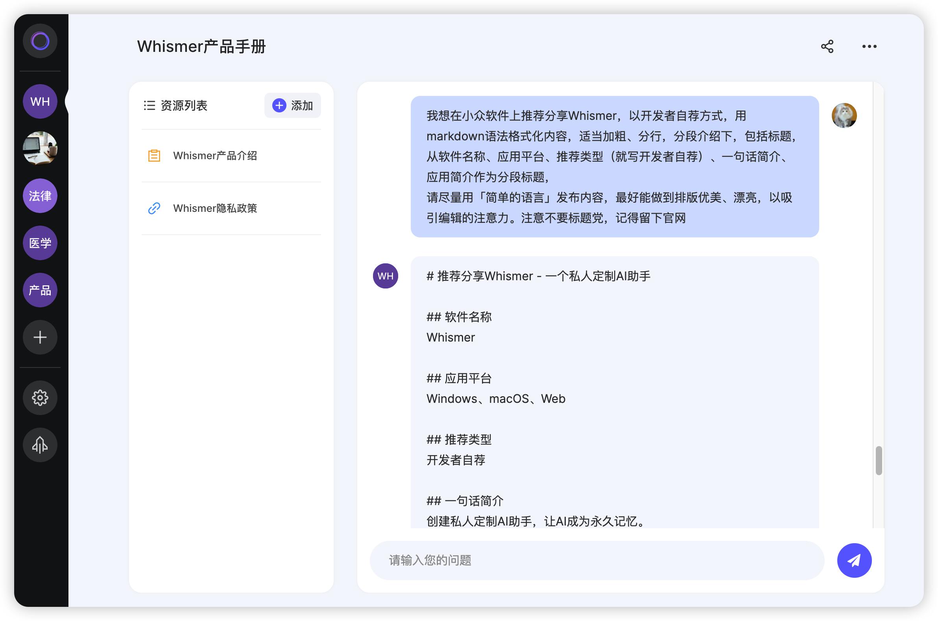Screen dimensions: 938x621
Task: Click the 资源列表 list icon
Action: pyautogui.click(x=149, y=105)
